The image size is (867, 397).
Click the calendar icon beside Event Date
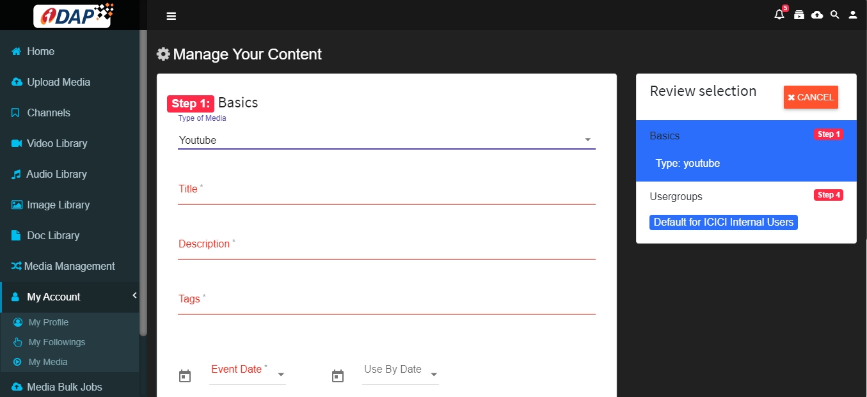click(x=185, y=376)
